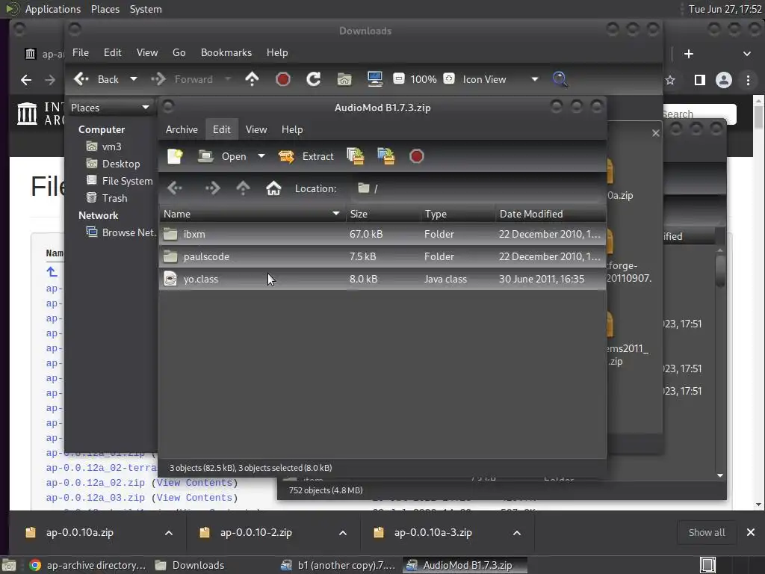Click the red Stop icon in archive toolbar
The width and height of the screenshot is (765, 574).
417,156
